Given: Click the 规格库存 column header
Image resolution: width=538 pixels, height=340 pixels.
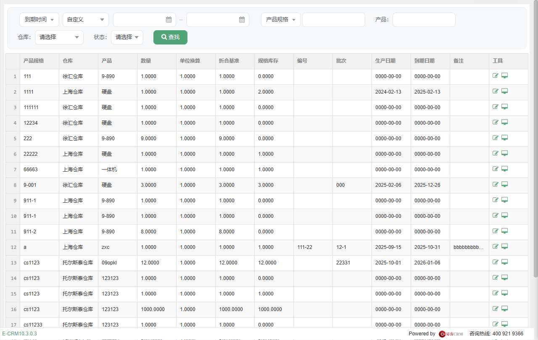Looking at the screenshot, I should click(268, 61).
